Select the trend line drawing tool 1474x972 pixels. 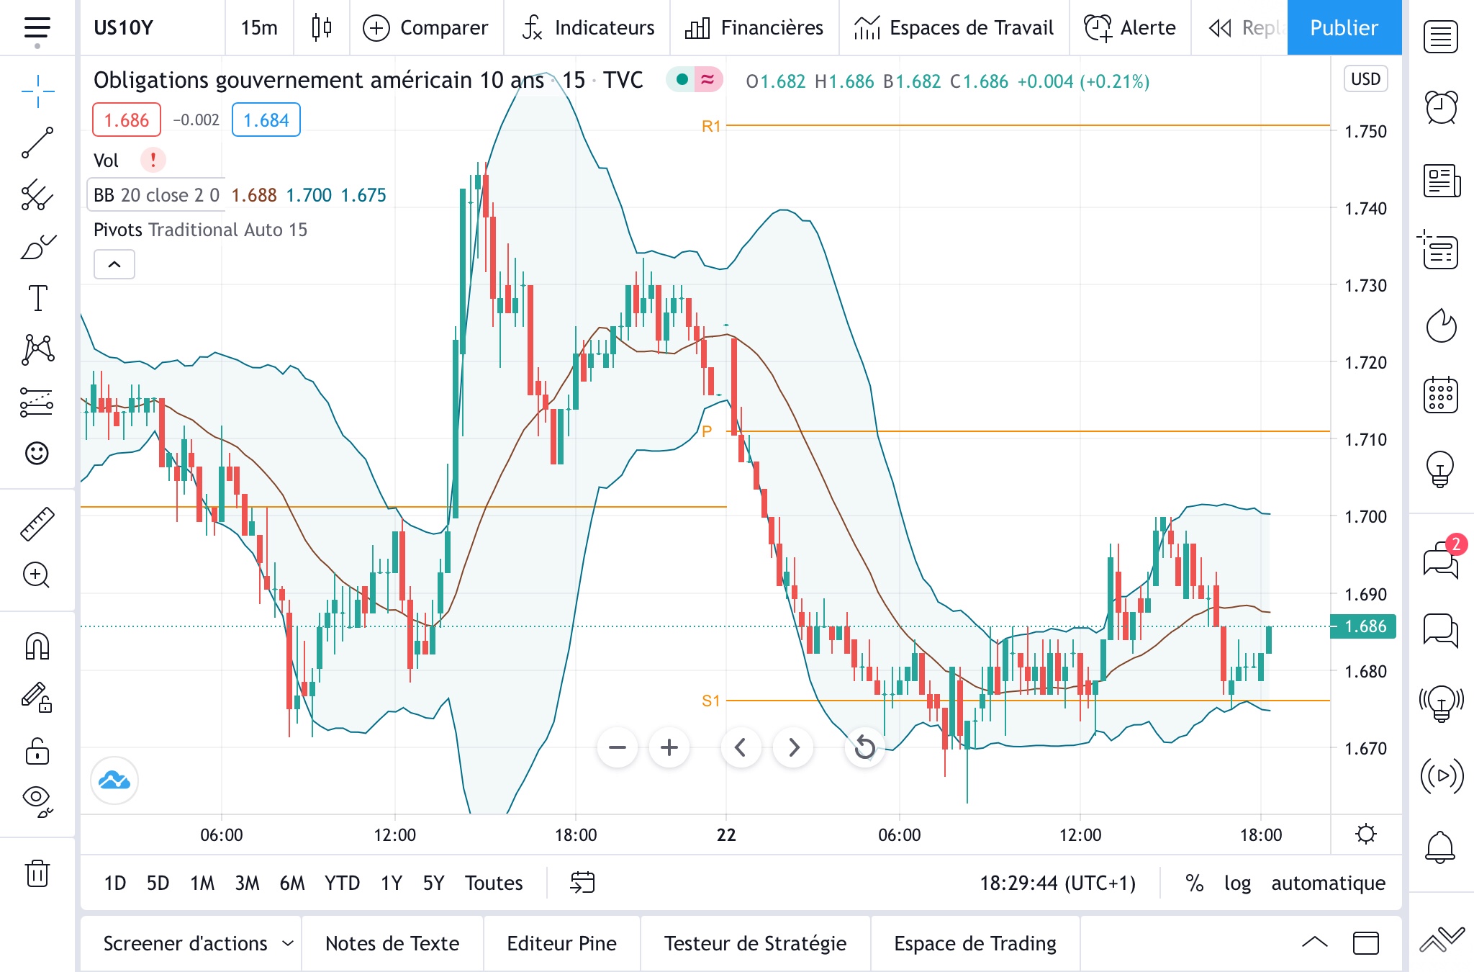(x=37, y=143)
